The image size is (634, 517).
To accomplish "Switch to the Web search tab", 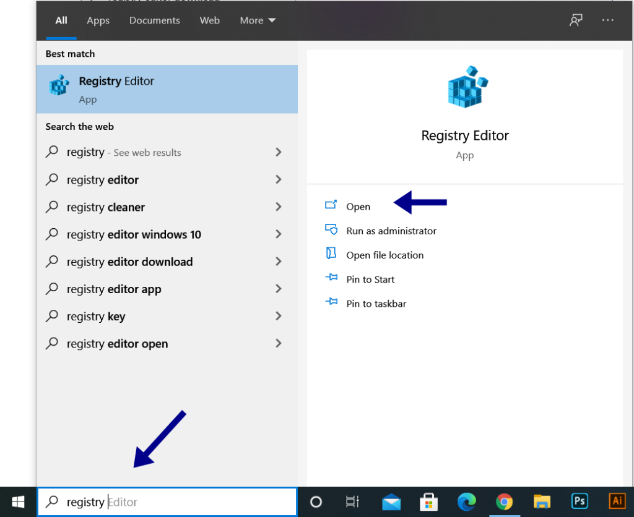I will [209, 20].
